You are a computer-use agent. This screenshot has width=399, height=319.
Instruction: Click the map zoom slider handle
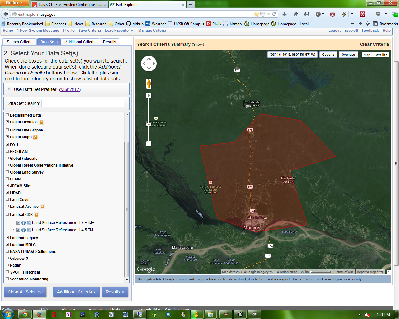coord(149,124)
